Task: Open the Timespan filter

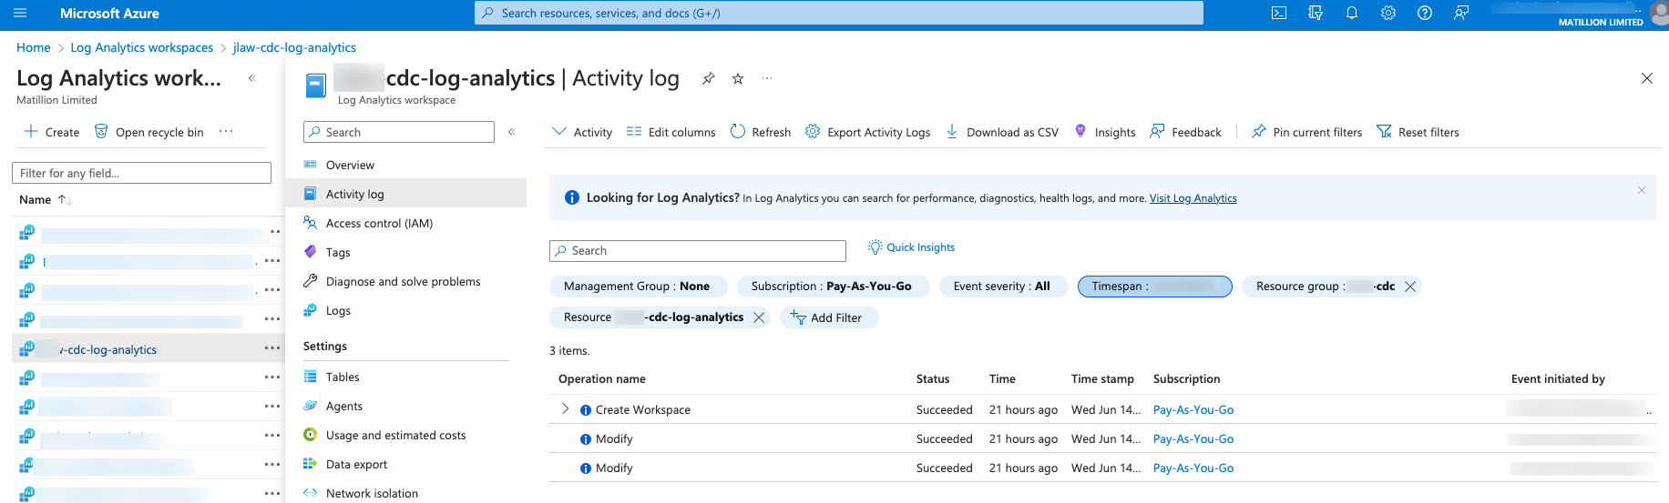Action: point(1155,287)
